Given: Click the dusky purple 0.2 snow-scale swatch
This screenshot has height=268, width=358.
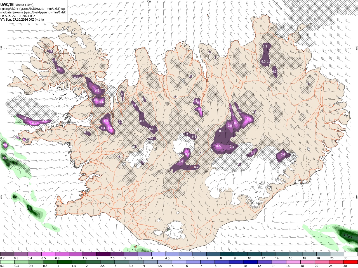Looking at the screenshot, I should click(x=7, y=254).
